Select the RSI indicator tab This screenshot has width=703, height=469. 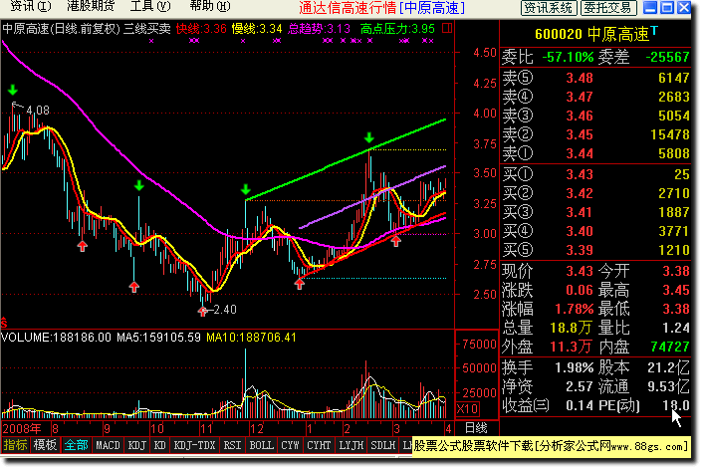click(x=232, y=445)
